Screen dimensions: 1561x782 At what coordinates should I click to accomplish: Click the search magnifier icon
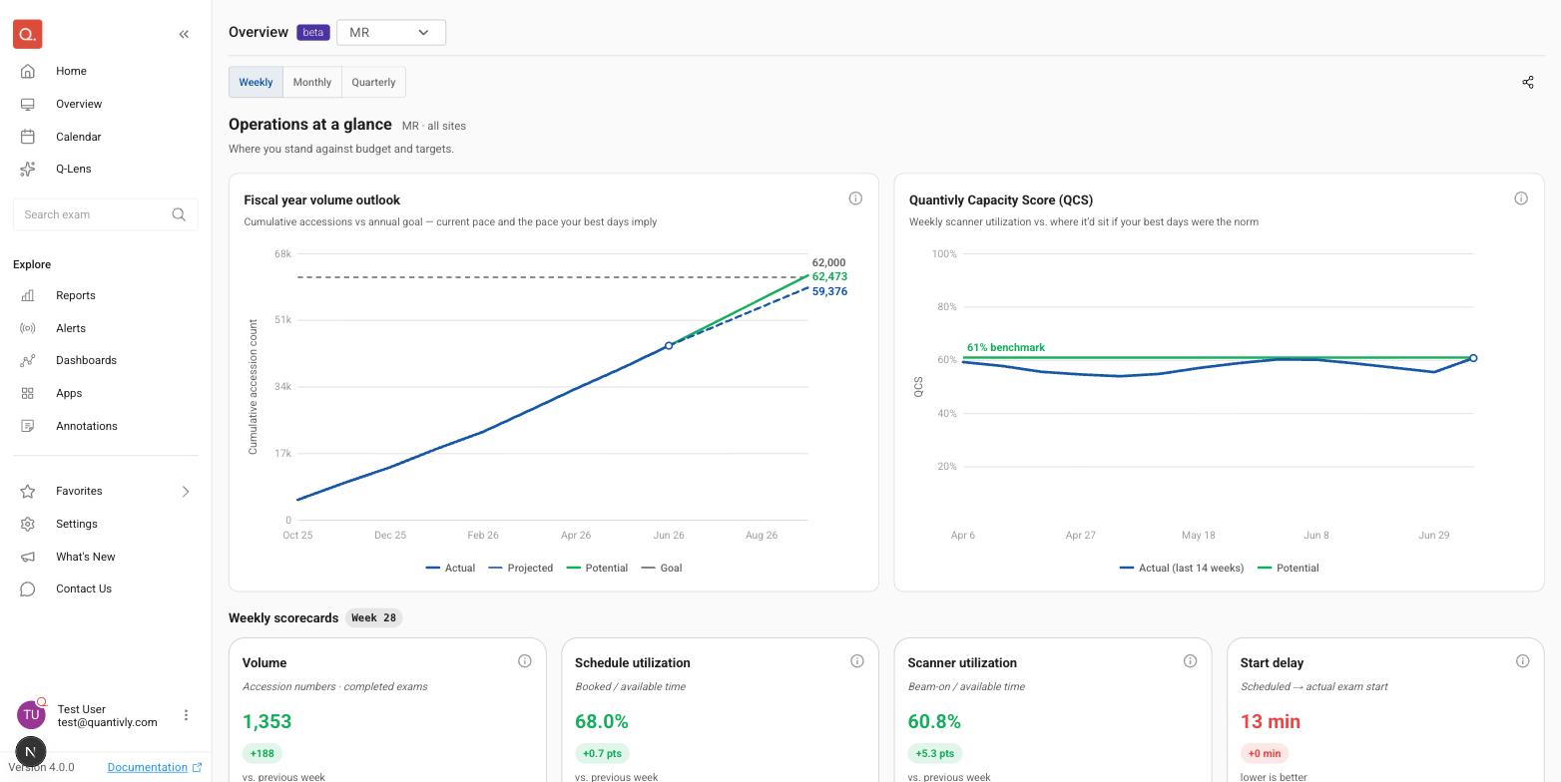(x=179, y=214)
